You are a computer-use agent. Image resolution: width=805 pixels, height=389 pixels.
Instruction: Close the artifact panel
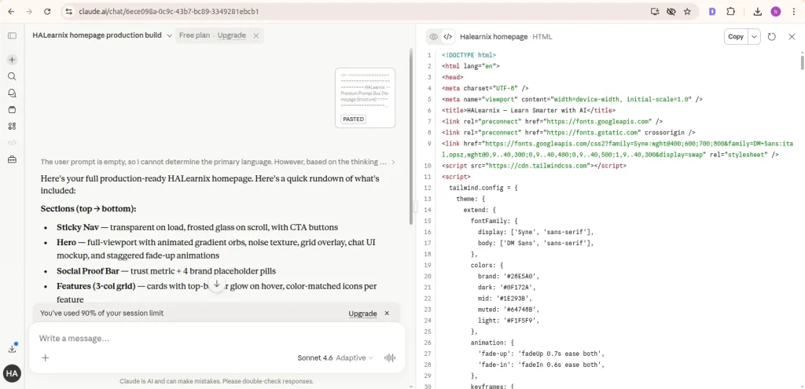pyautogui.click(x=792, y=36)
